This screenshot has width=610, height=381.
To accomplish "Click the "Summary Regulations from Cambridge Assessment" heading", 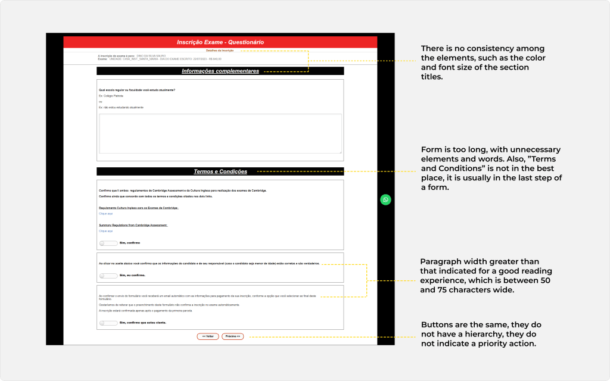I will point(133,225).
